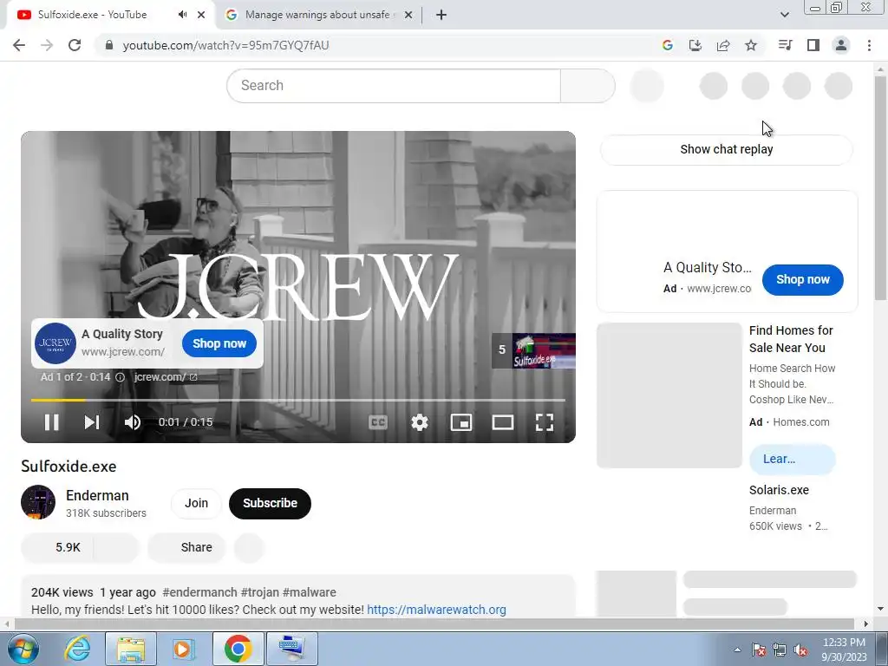Viewport: 888px width, 666px height.
Task: Open Action Center flag in tray
Action: (758, 650)
